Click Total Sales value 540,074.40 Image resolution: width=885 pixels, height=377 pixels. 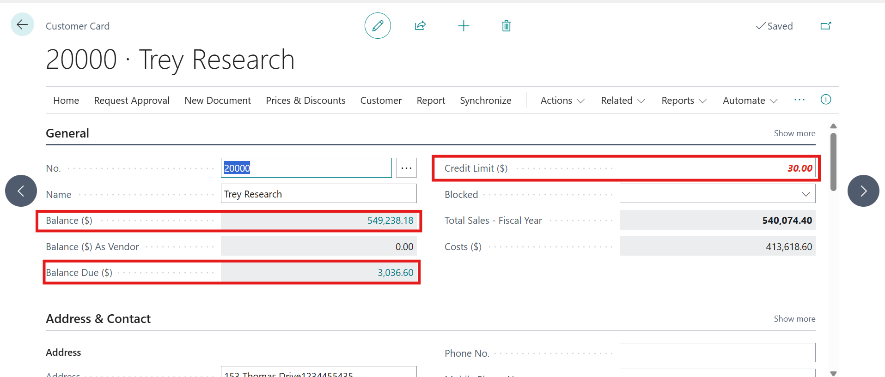787,221
